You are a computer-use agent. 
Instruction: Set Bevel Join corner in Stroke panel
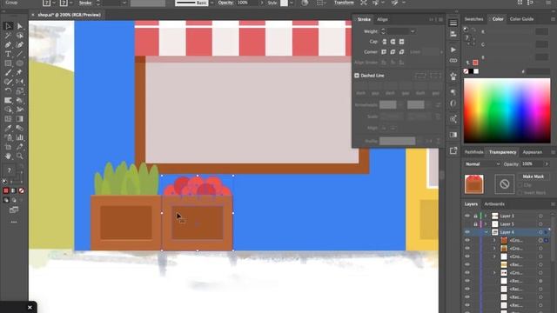click(401, 52)
